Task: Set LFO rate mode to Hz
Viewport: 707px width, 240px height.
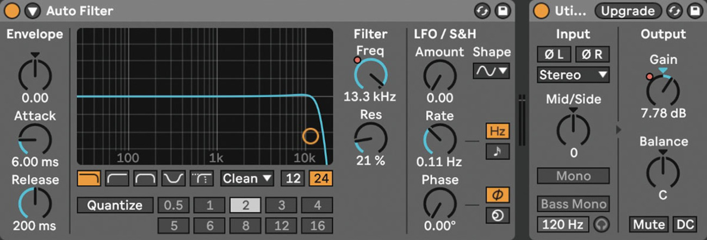Action: point(497,131)
